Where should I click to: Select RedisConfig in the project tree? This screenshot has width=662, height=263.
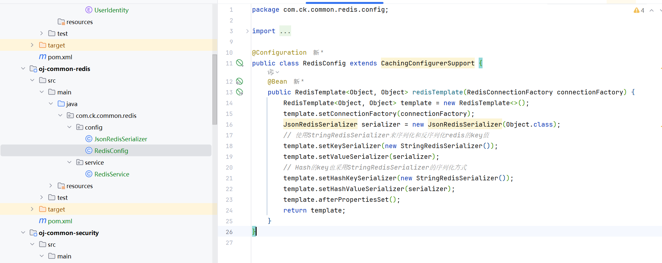coord(111,151)
